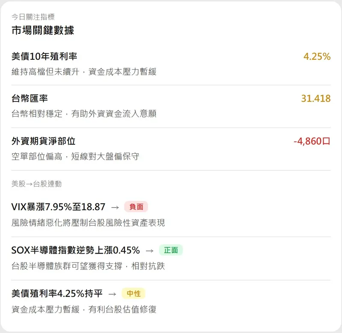Open the 外資期貨淨部位 row label
This screenshot has height=333, width=342.
tap(44, 141)
